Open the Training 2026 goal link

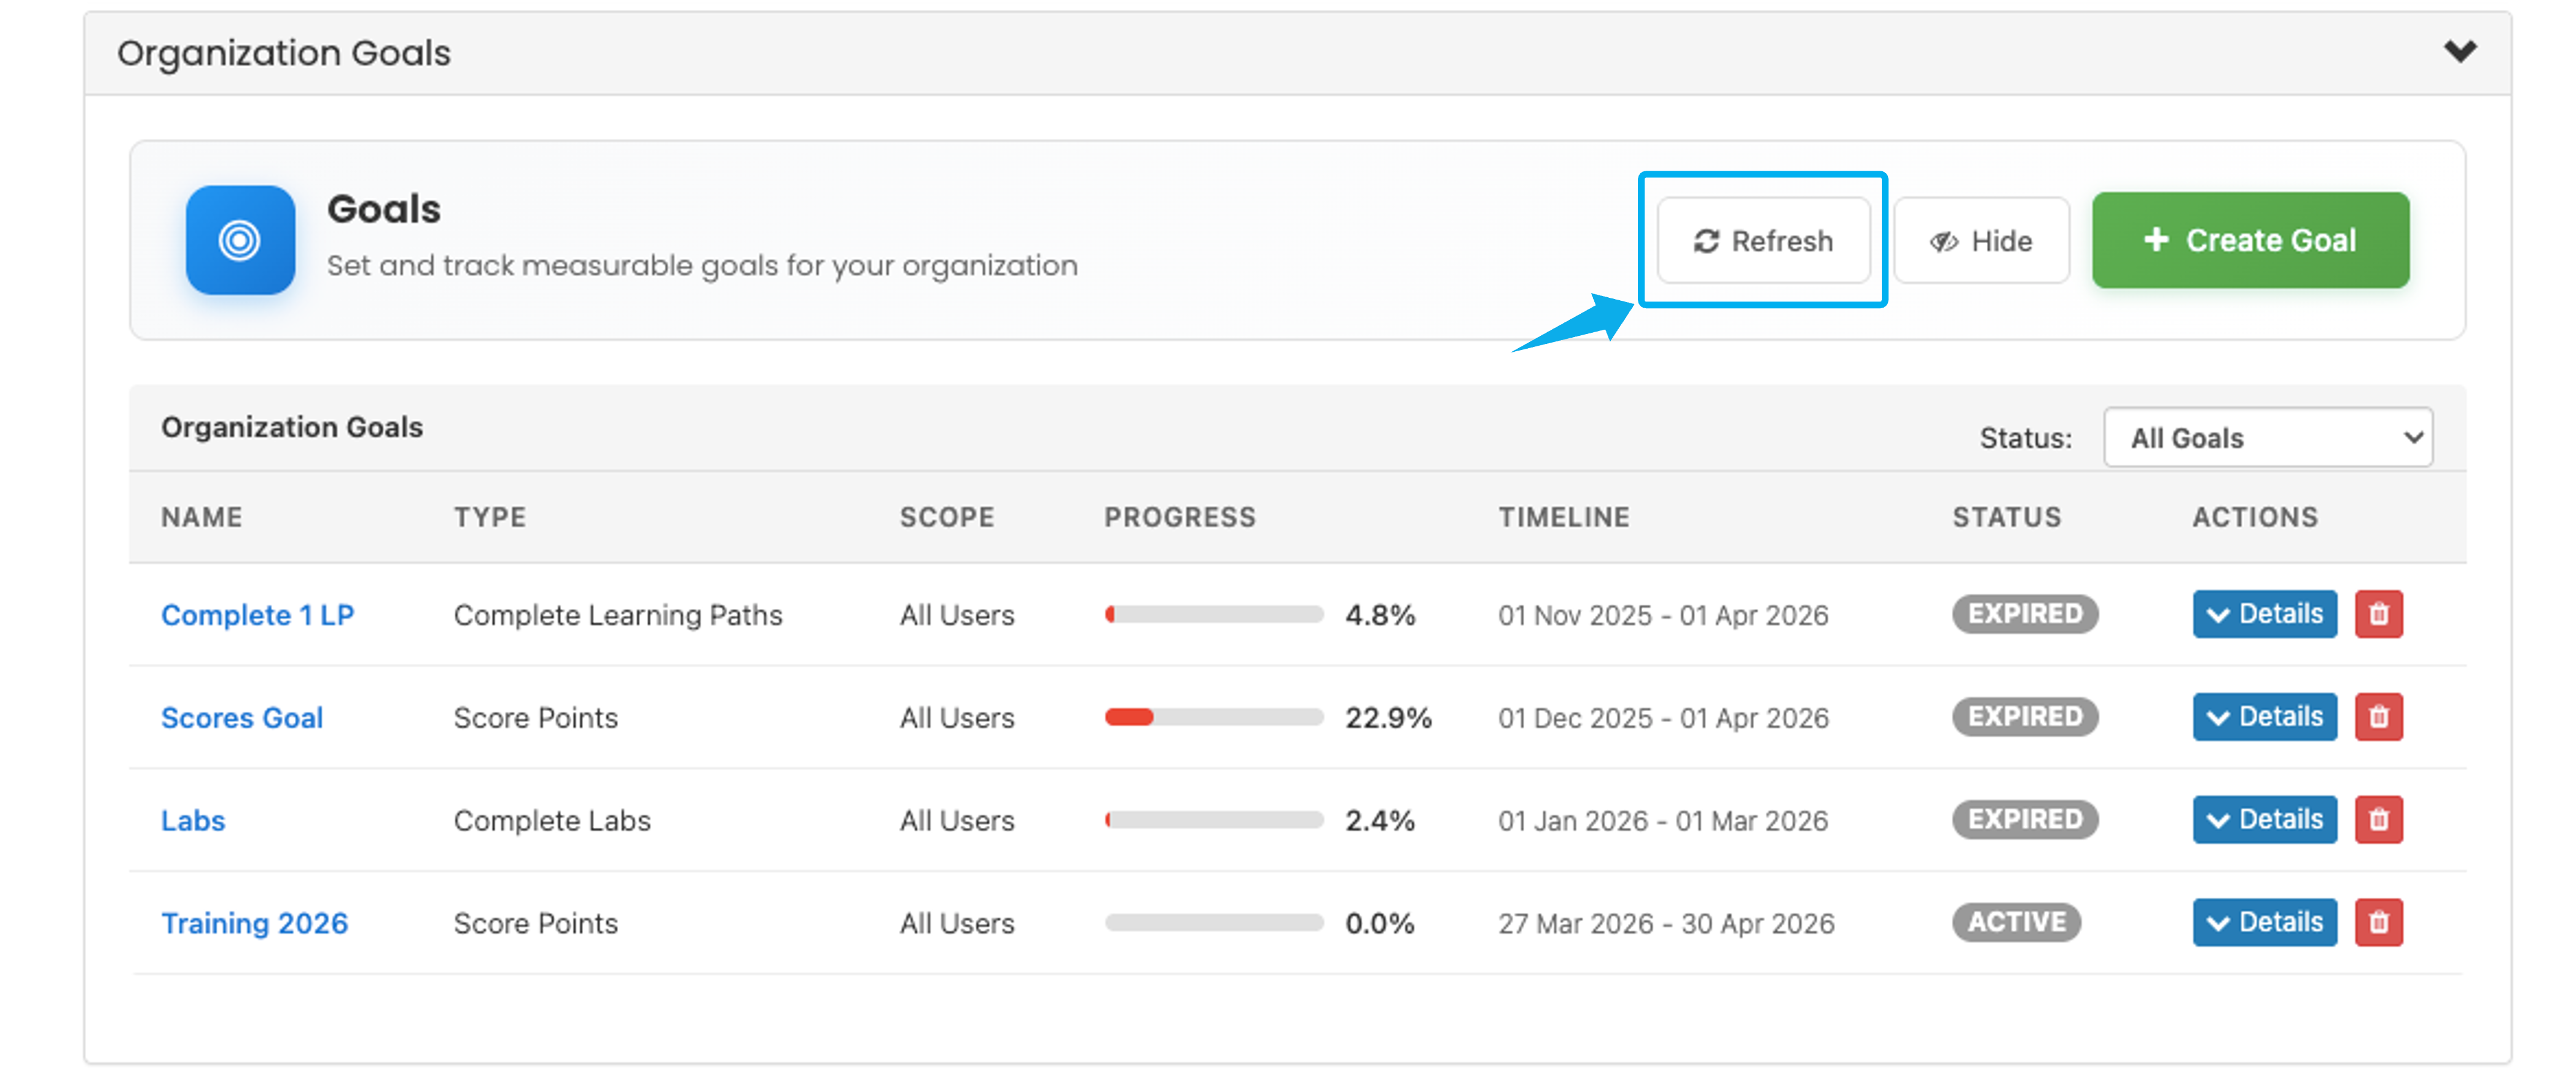click(254, 923)
